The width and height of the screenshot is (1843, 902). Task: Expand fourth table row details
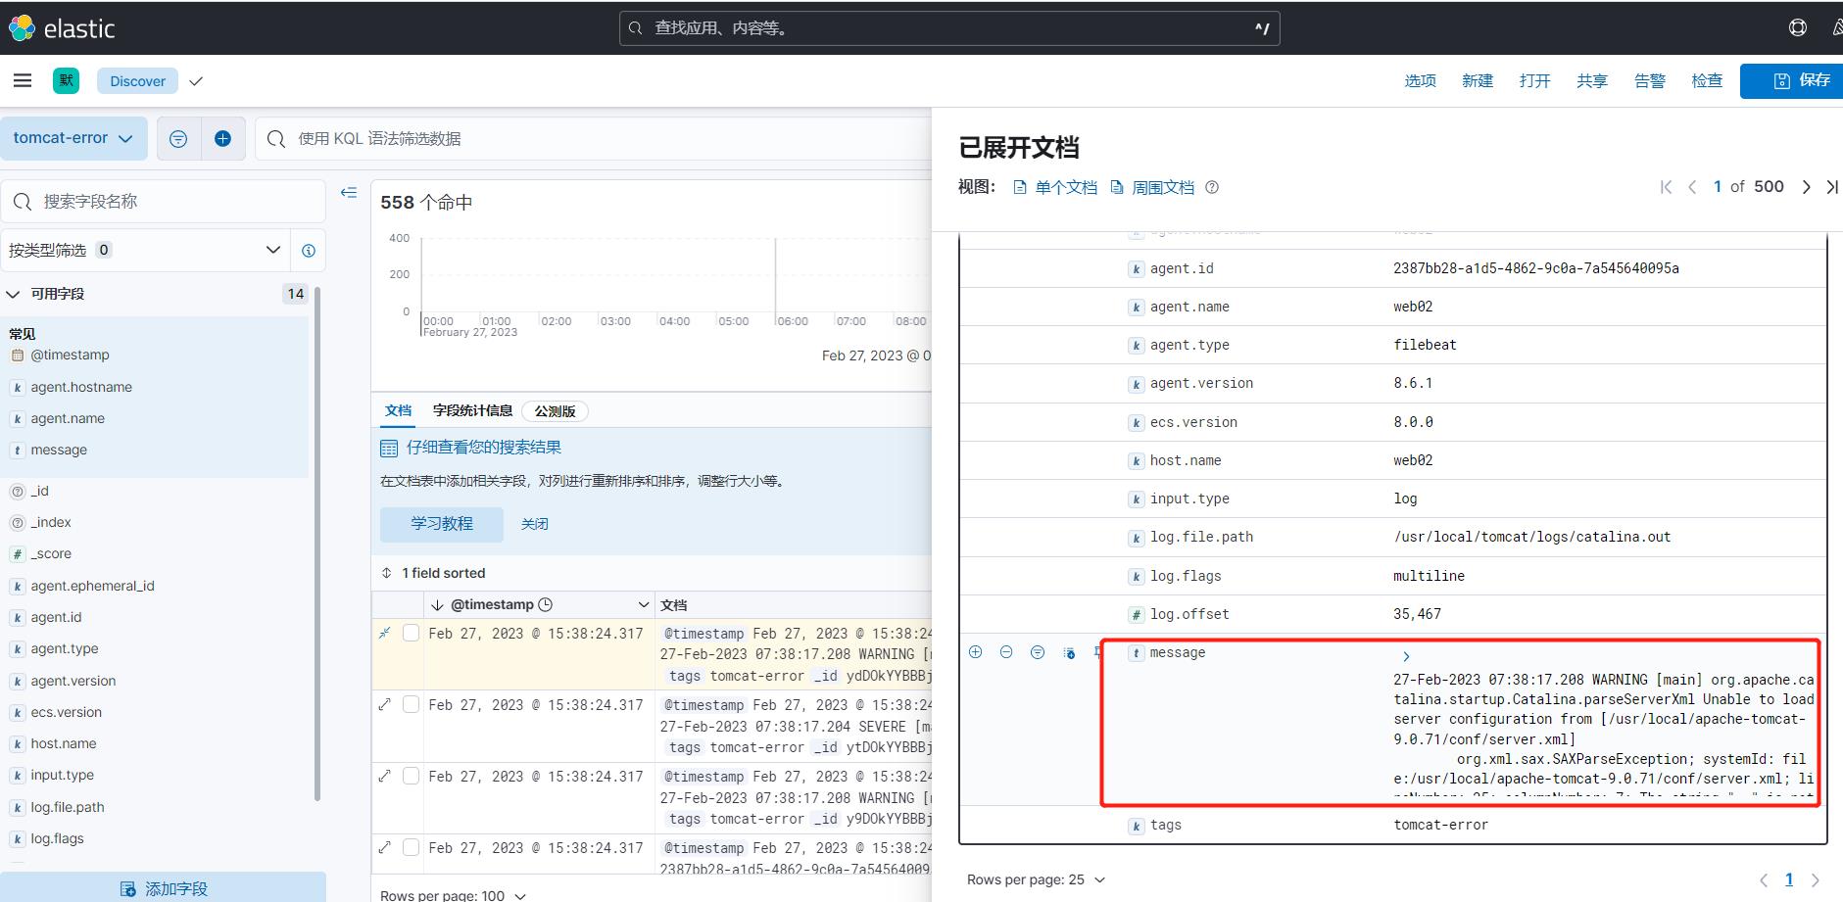tap(385, 848)
